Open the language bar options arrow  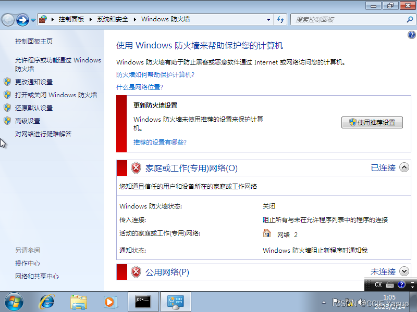point(412,287)
